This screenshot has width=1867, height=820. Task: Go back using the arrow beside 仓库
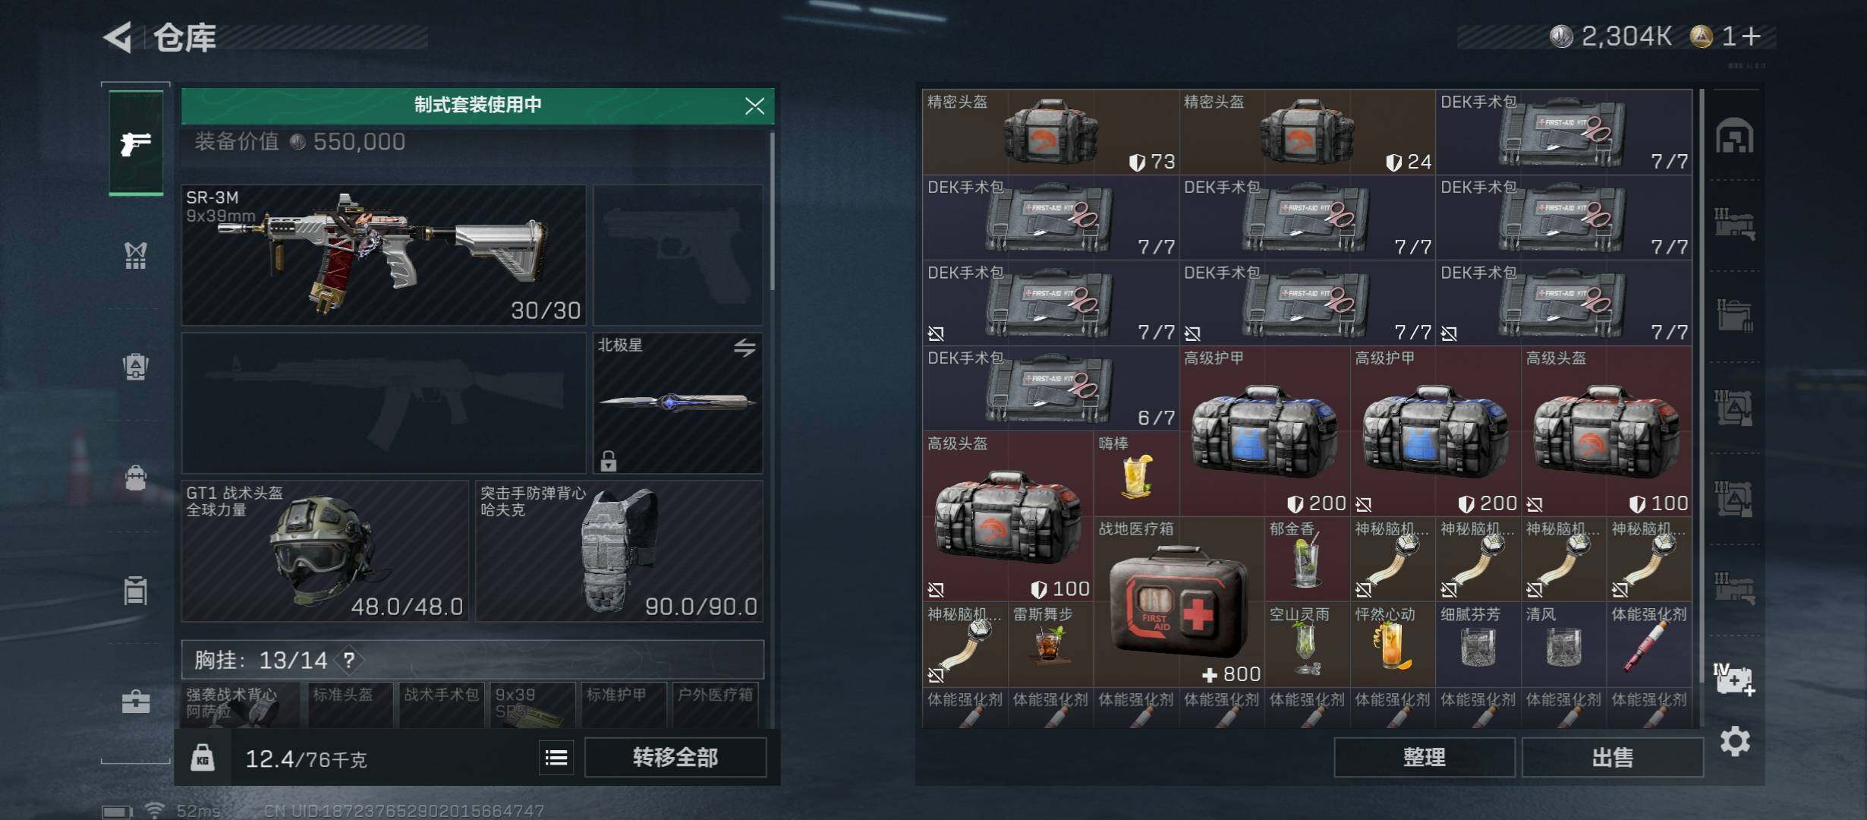coord(119,36)
